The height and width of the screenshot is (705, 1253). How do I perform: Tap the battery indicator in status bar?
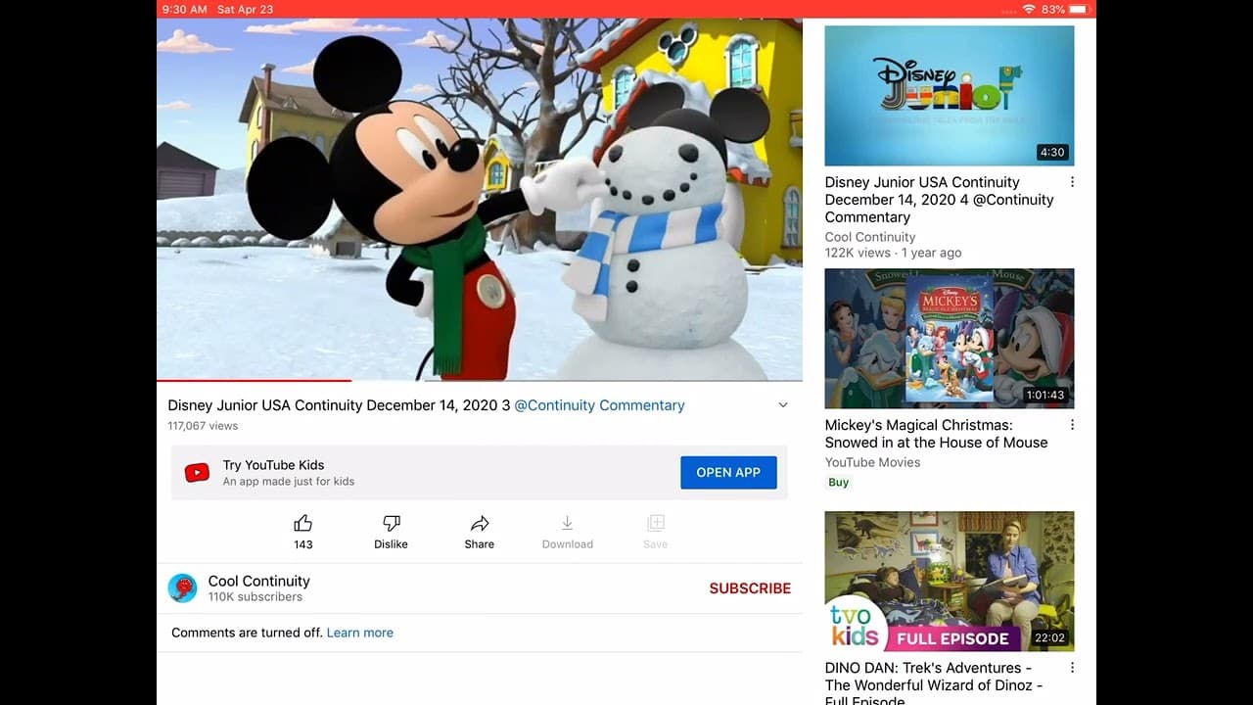[1079, 9]
